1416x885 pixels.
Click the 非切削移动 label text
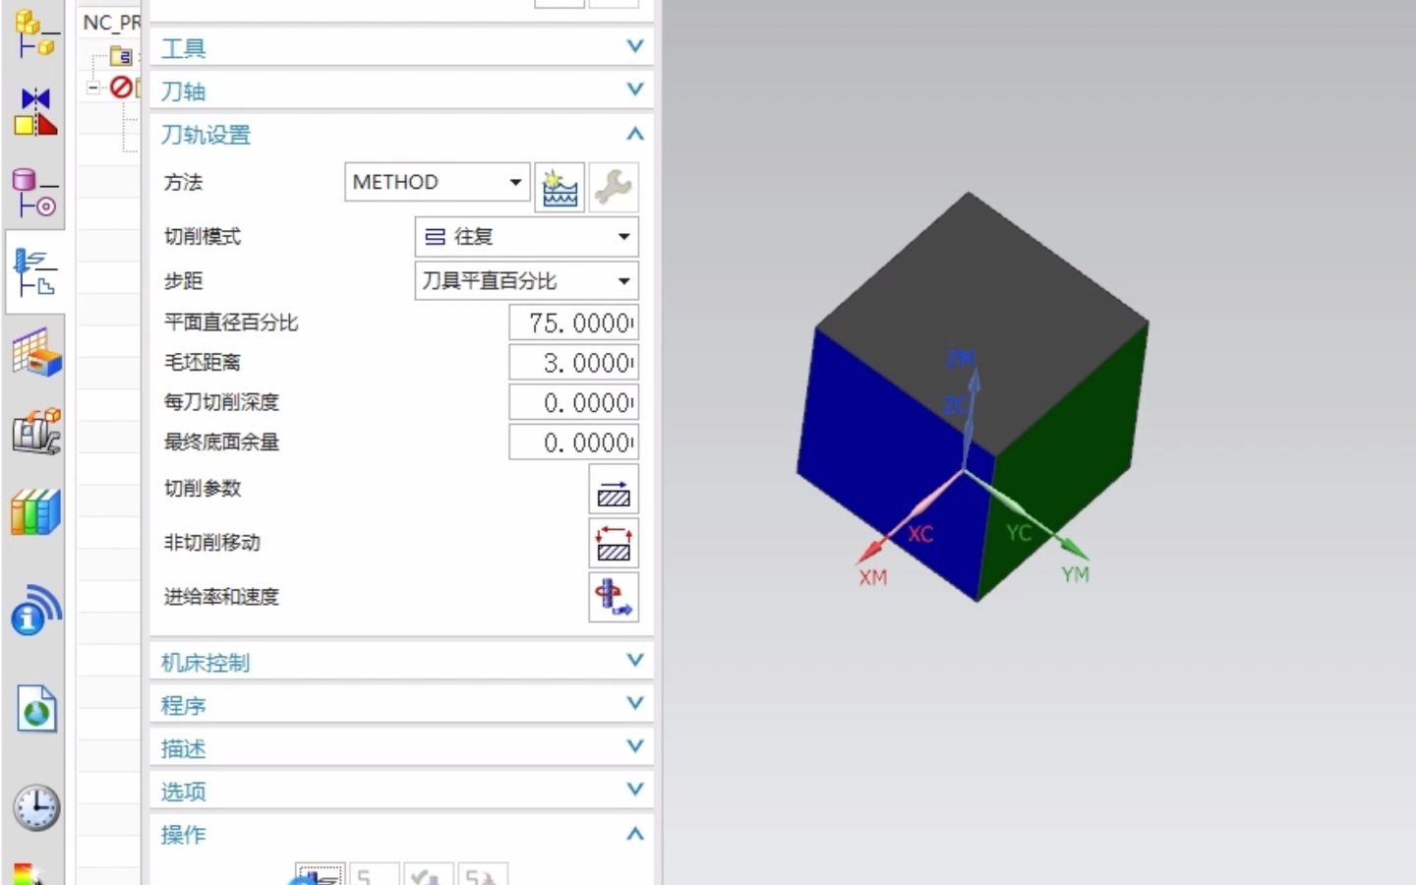pos(211,543)
